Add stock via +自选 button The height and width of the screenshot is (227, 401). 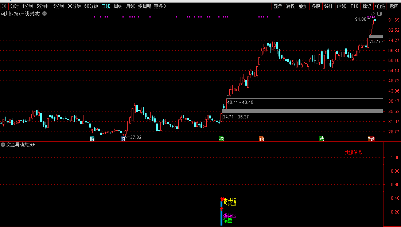click(380, 6)
